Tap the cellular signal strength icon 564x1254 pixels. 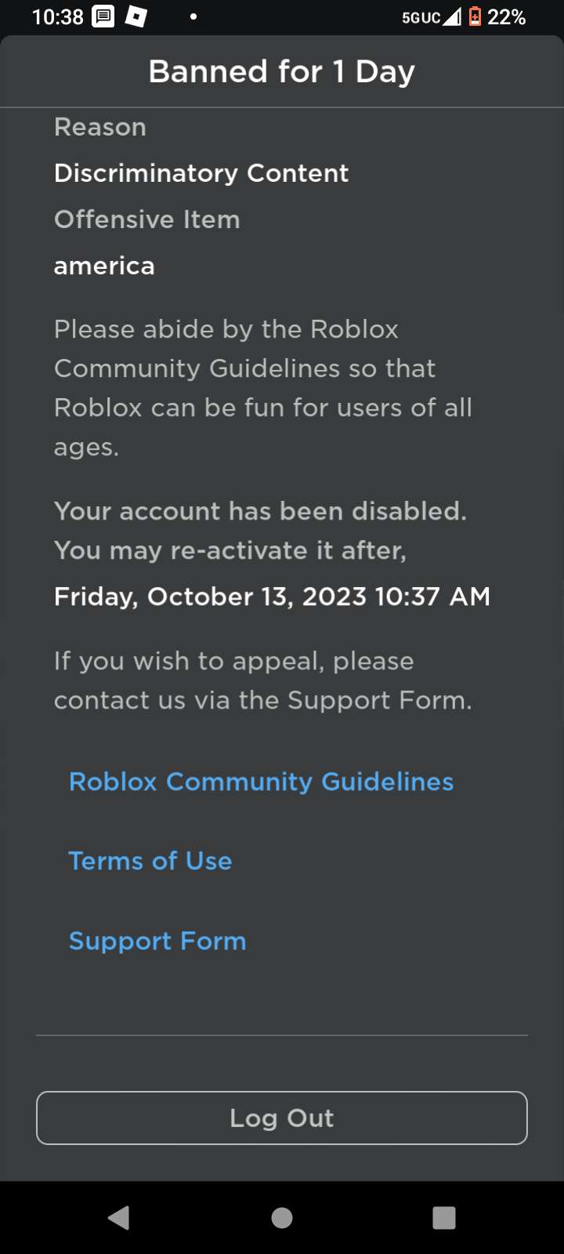[x=452, y=16]
